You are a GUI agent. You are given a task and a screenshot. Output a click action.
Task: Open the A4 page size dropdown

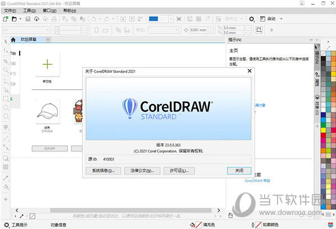point(48,30)
